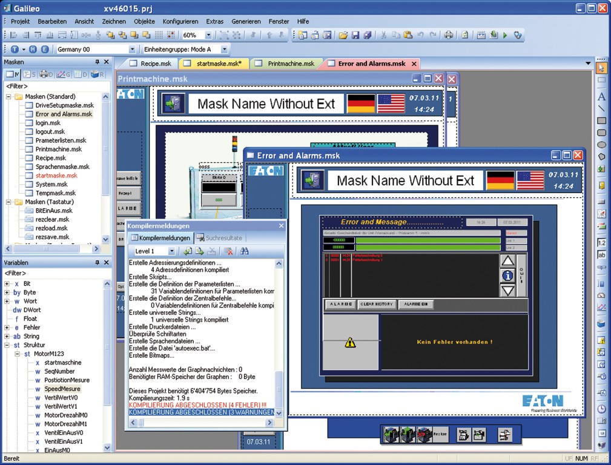Click the save diskette icon
This screenshot has height=465, width=611.
tap(355, 35)
